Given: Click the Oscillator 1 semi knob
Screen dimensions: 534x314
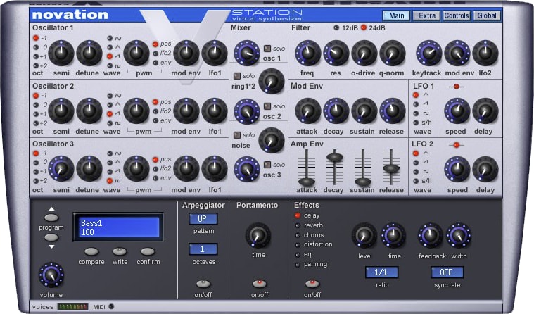Looking at the screenshot, I should 62,51.
